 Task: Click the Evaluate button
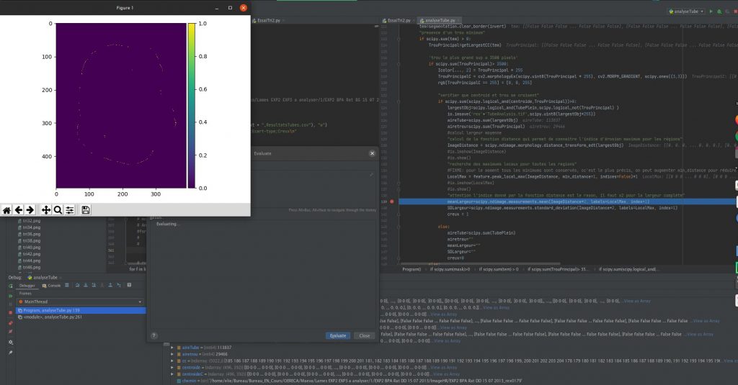point(337,335)
